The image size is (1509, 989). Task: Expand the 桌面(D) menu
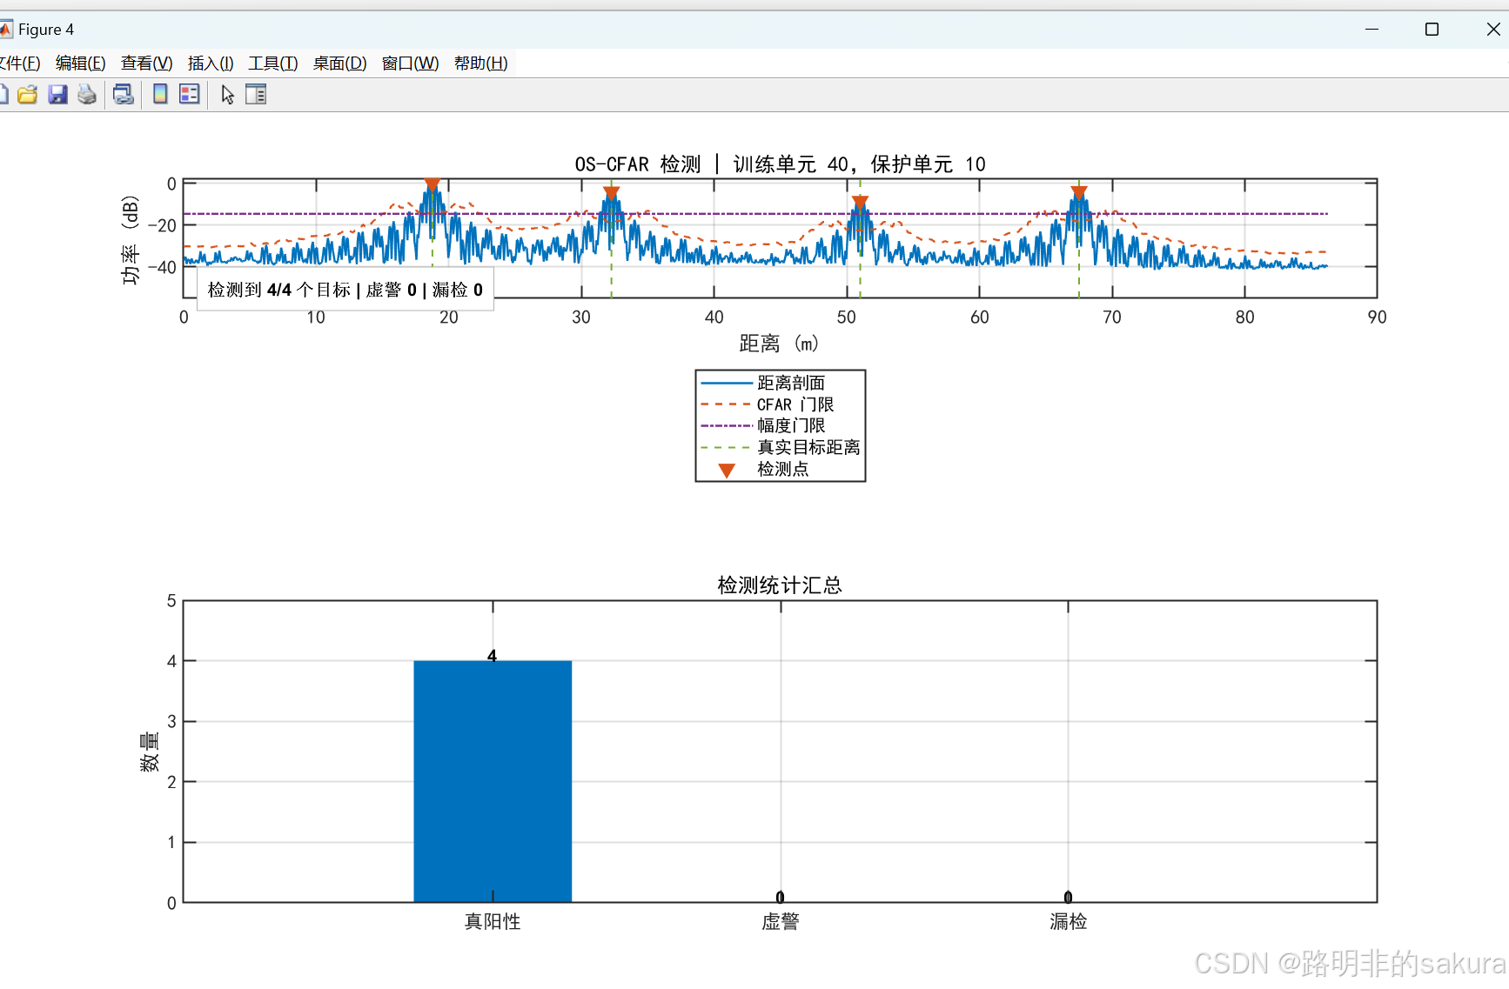coord(339,63)
